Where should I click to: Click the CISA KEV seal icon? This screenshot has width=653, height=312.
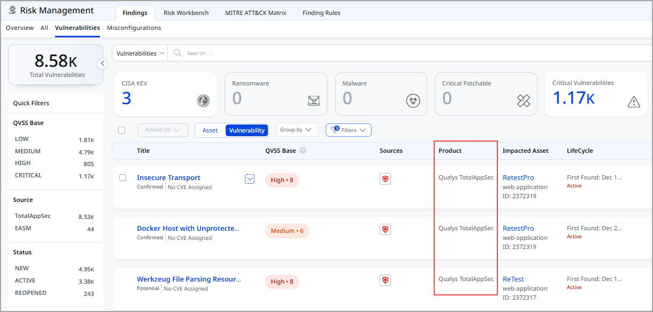point(203,100)
